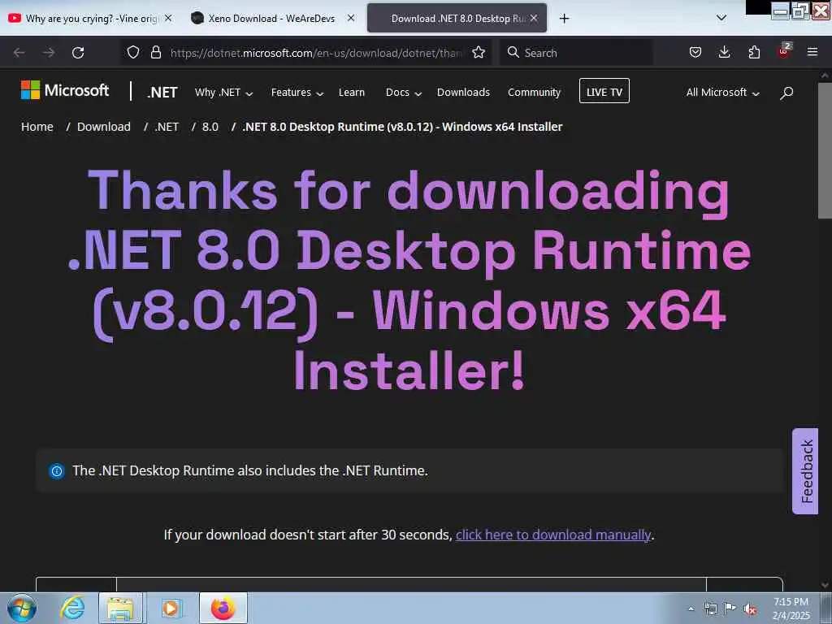Reload the current page
This screenshot has width=832, height=624.
[x=78, y=53]
